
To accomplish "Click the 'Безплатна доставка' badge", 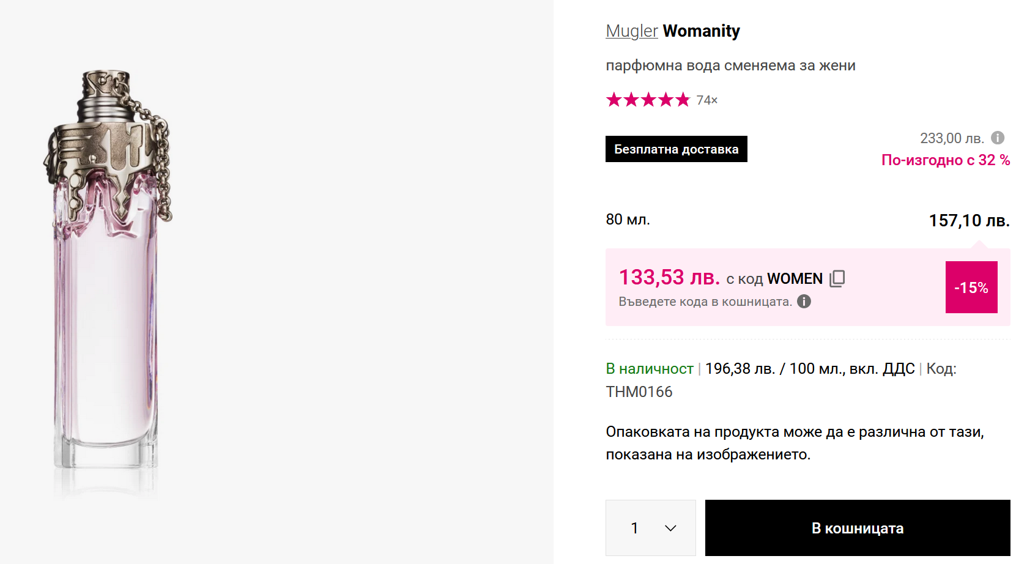I will pos(676,149).
